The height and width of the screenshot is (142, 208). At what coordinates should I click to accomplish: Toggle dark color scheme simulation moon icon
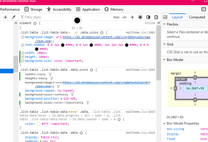click(x=148, y=17)
